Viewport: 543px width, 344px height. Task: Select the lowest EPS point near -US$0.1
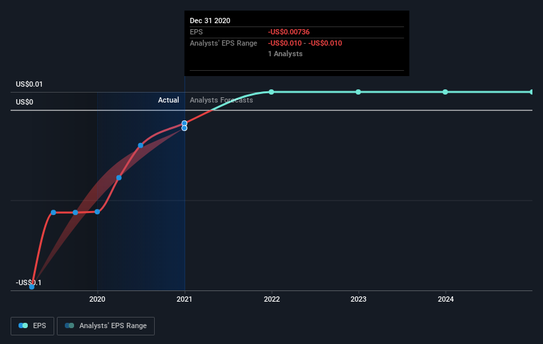click(x=32, y=287)
